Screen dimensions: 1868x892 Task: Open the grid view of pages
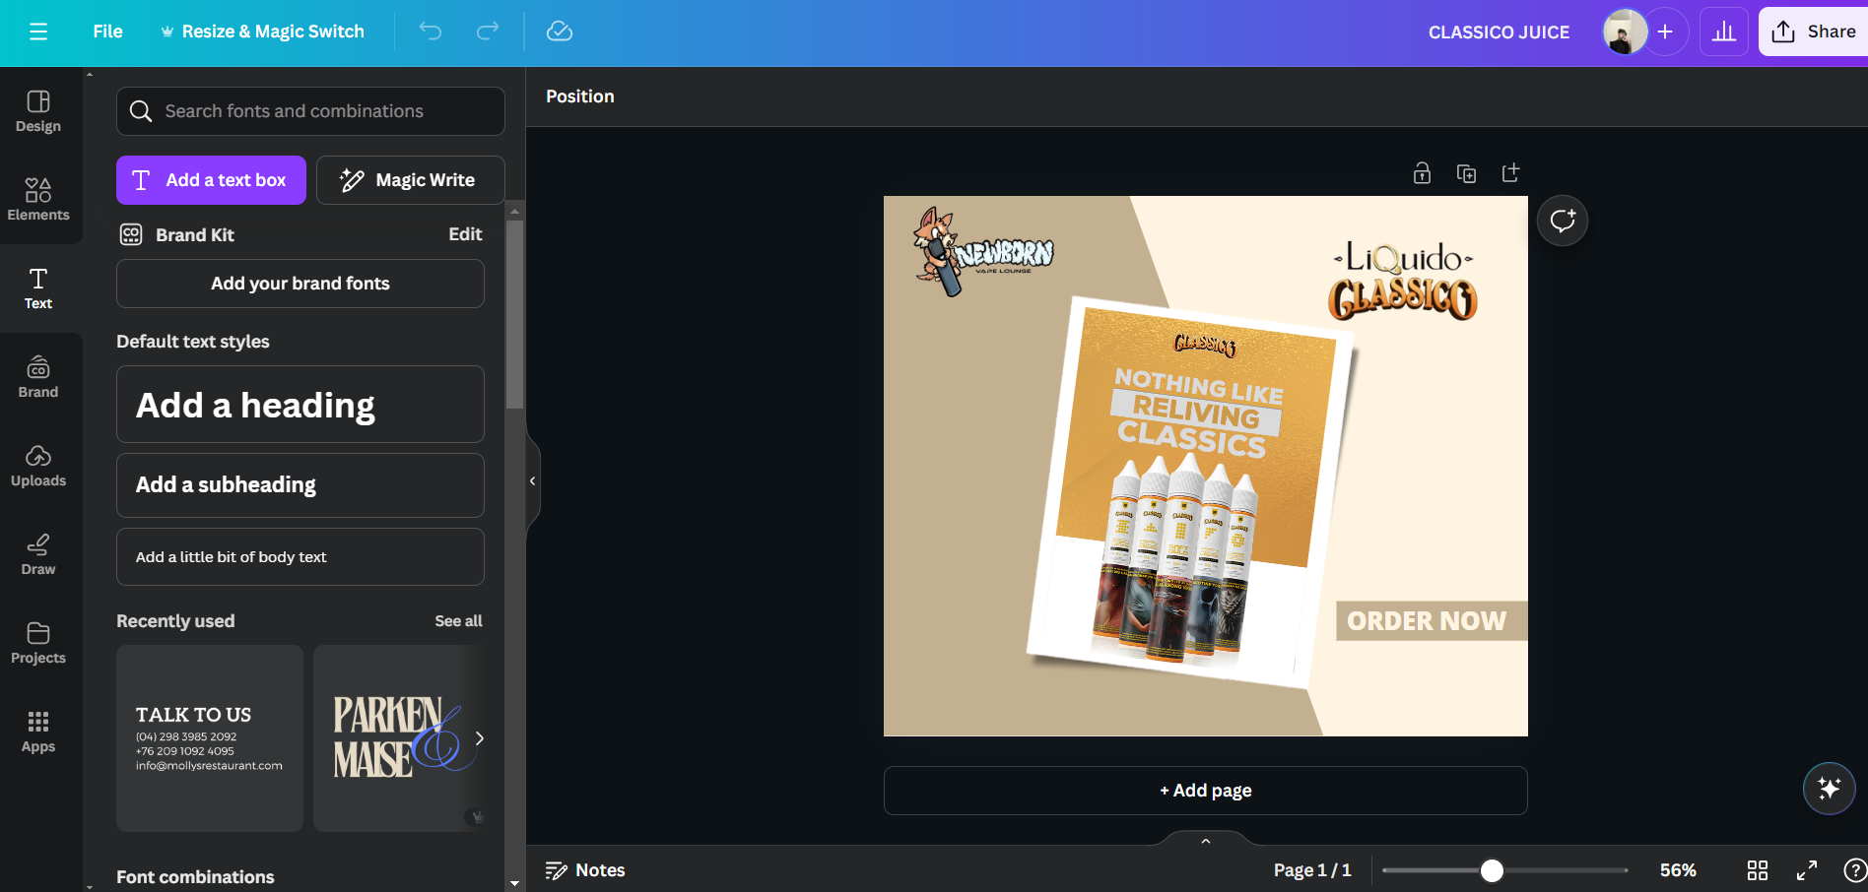pos(1758,870)
